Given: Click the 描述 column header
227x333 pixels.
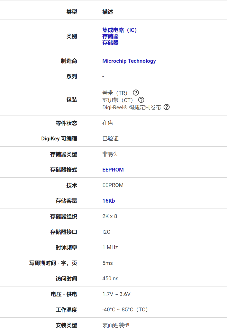Looking at the screenshot, I should coord(108,12).
